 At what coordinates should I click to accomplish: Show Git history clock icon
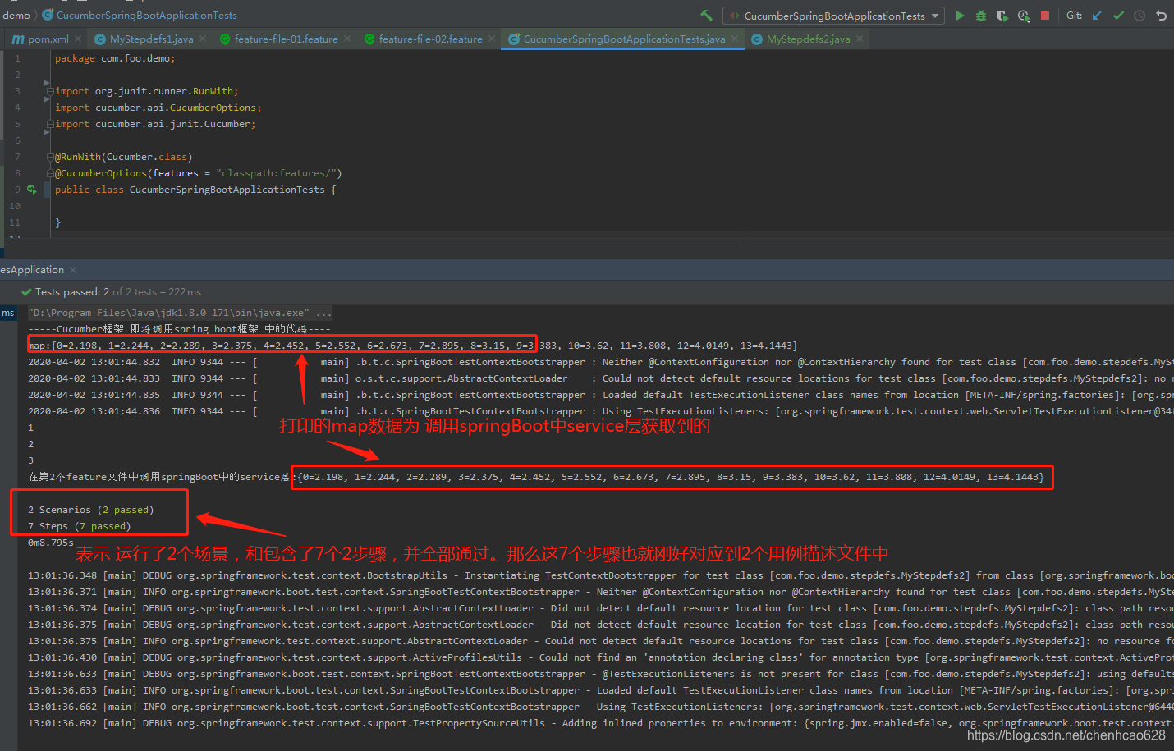1140,16
